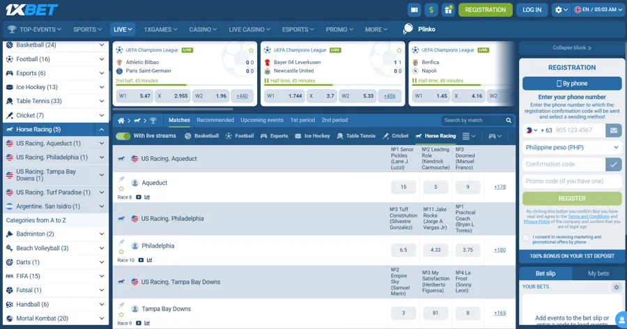
Task: Open bet slip settings gear icon
Action: tap(616, 287)
